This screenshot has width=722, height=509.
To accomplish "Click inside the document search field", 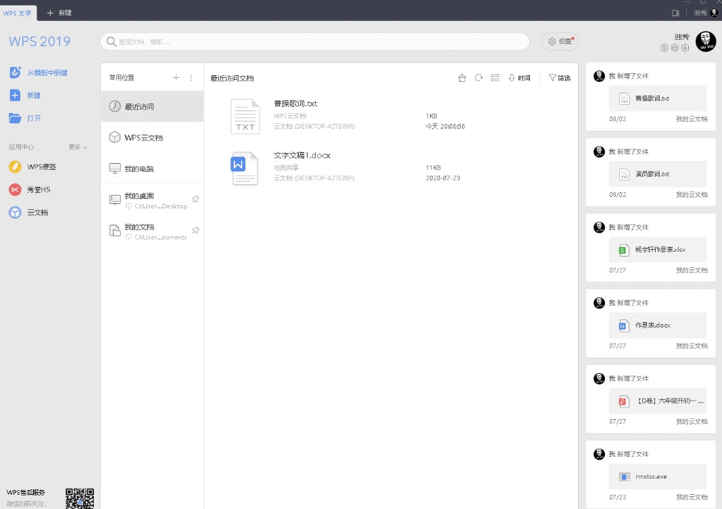I will [315, 41].
